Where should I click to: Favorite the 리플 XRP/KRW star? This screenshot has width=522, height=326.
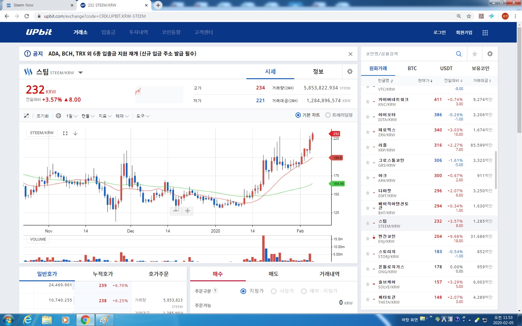coord(368,147)
